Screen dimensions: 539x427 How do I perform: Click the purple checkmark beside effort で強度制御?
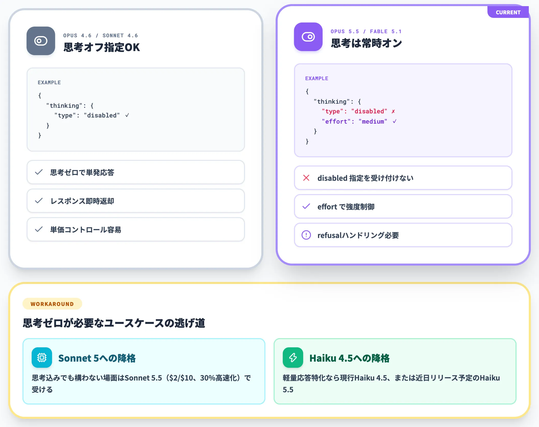[x=306, y=206]
